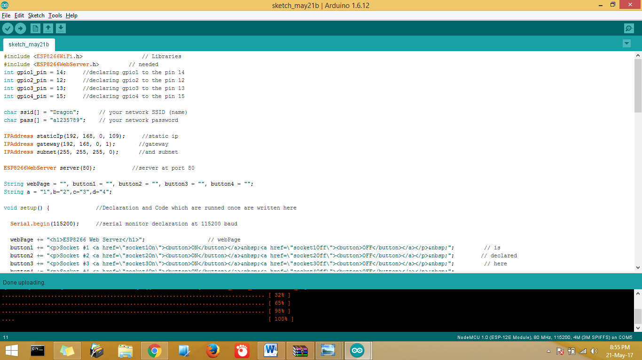Save the sketch with the down-arrow icon
The image size is (642, 360).
pos(61,29)
